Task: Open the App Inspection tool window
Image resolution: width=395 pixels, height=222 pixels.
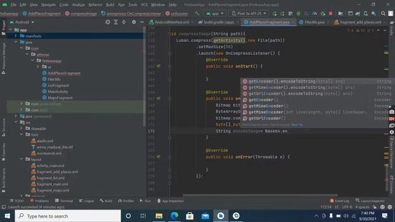Action: pyautogui.click(x=170, y=201)
